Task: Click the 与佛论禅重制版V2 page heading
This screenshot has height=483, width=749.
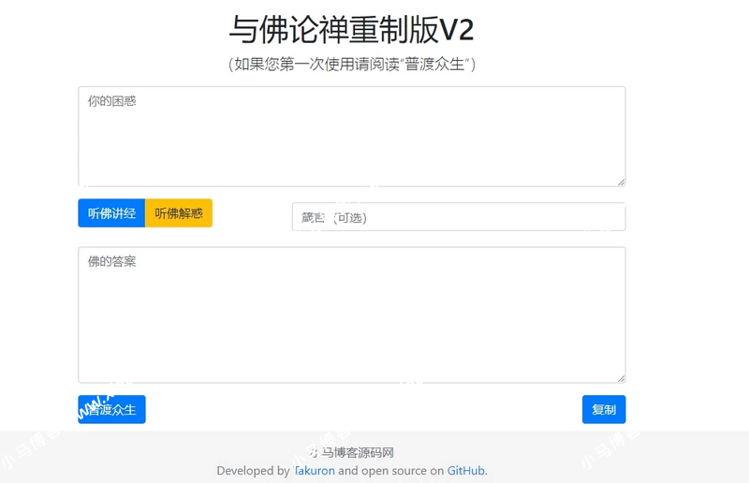Action: pos(351,30)
